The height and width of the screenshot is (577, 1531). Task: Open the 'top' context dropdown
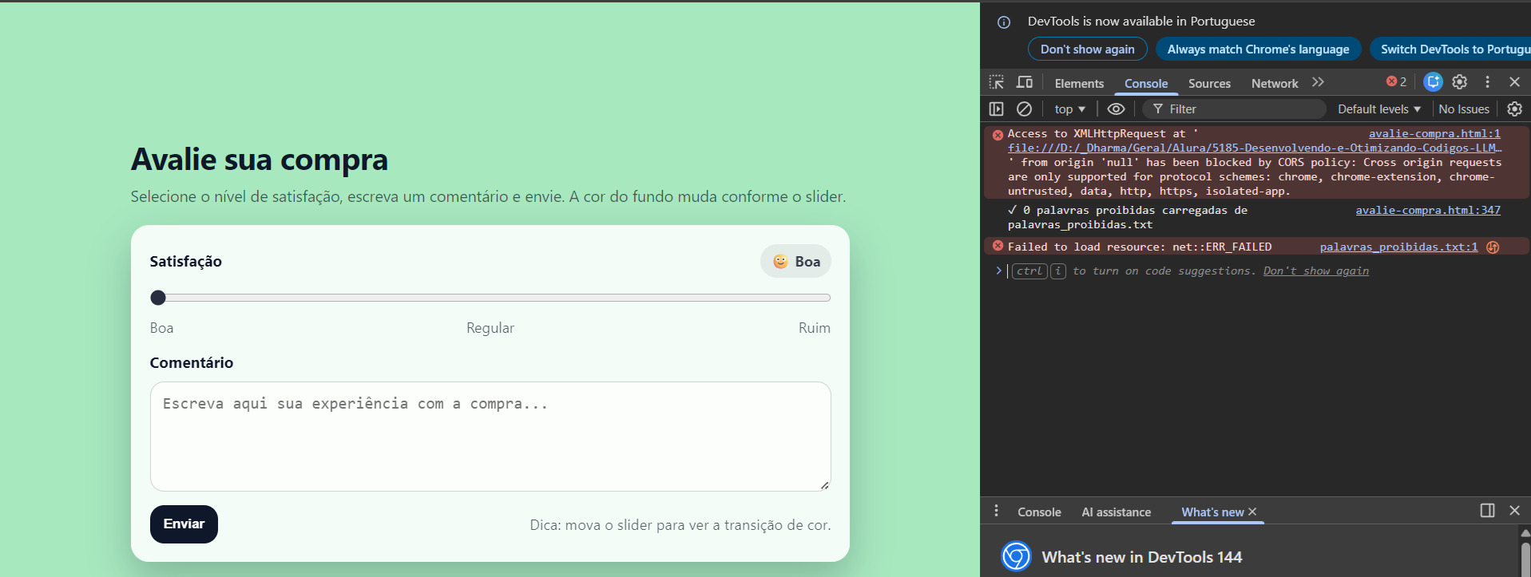pyautogui.click(x=1069, y=109)
